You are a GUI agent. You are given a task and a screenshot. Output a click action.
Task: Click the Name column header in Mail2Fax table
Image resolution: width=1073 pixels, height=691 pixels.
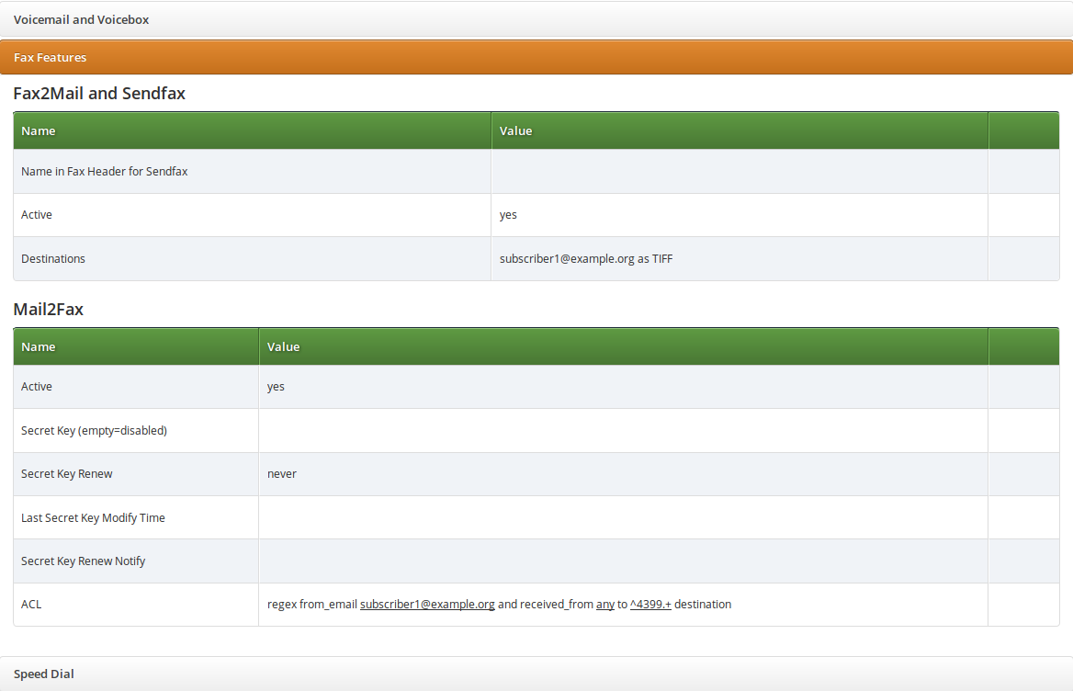click(x=39, y=346)
